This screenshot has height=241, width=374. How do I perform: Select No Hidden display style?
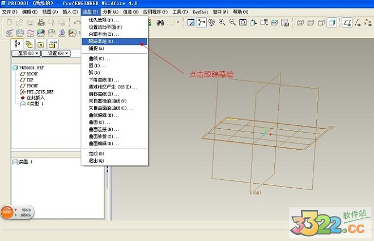tap(321, 23)
